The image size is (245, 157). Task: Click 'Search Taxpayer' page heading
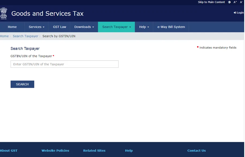[25, 49]
